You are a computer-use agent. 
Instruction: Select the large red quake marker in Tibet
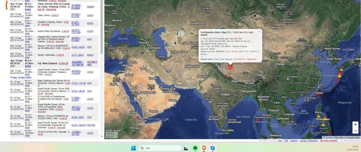coord(231,67)
